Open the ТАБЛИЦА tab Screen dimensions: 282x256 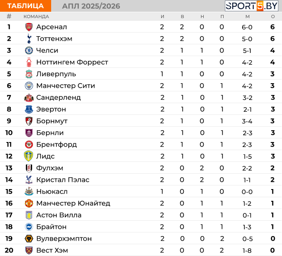click(25, 6)
